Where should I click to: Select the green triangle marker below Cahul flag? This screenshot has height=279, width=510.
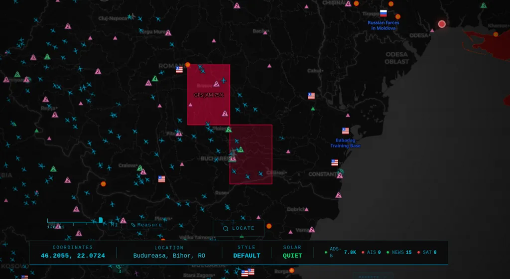point(313,109)
